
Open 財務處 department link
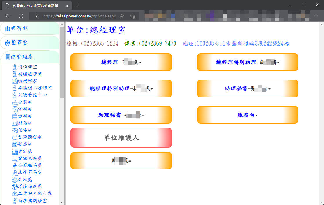coord(25,123)
